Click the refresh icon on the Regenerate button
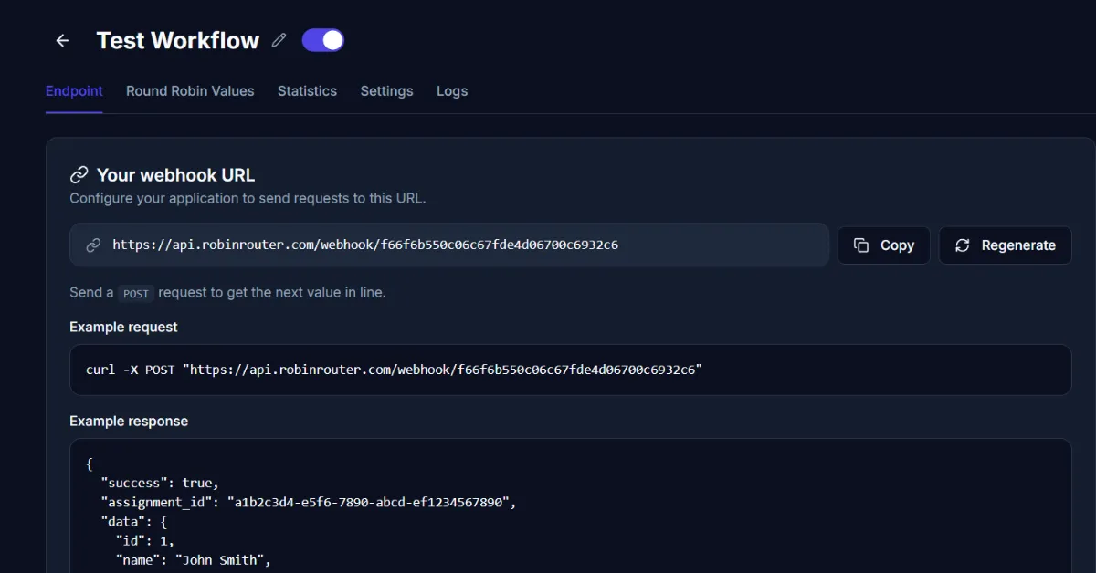 pyautogui.click(x=961, y=245)
